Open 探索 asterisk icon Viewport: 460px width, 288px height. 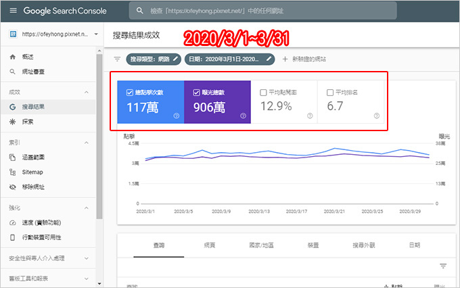click(x=13, y=122)
